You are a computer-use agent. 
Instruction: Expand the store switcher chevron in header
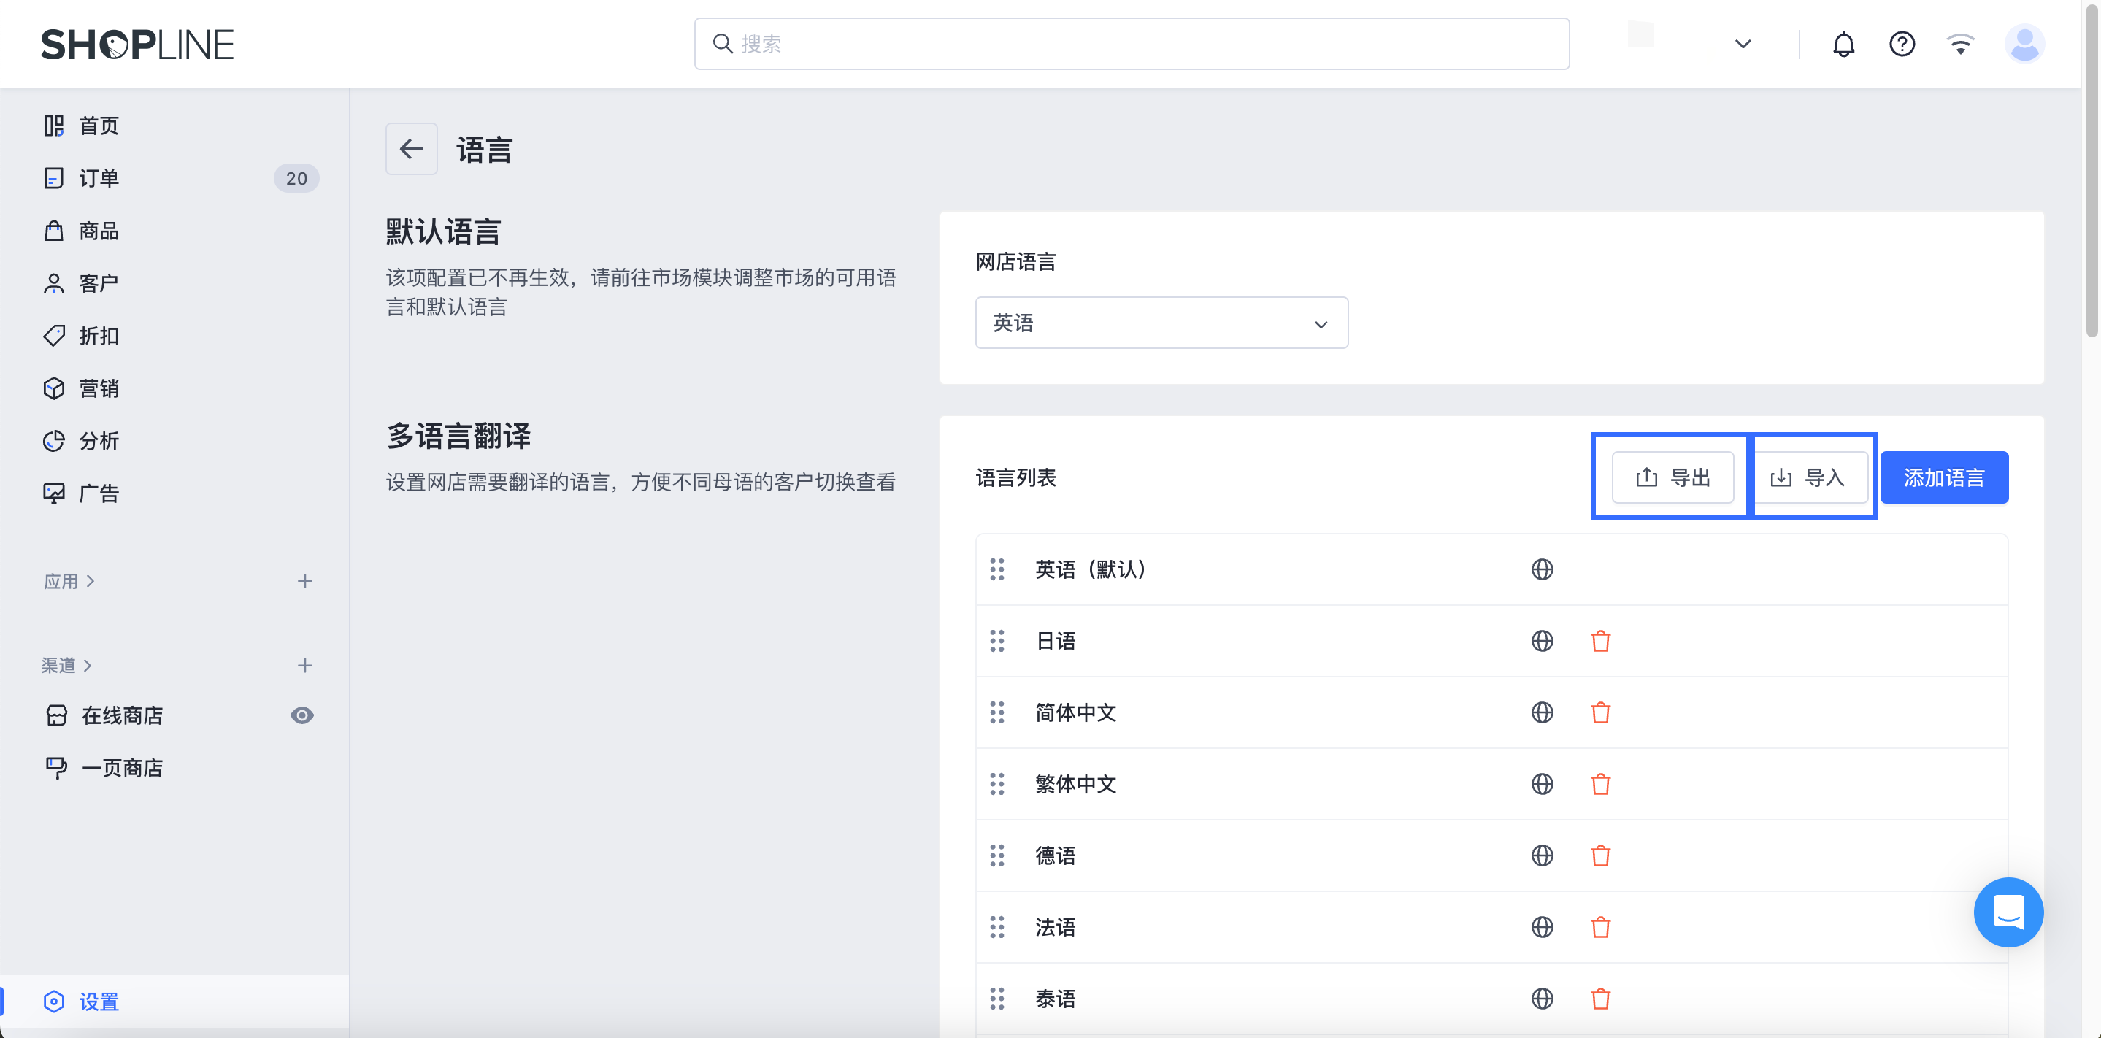1742,44
